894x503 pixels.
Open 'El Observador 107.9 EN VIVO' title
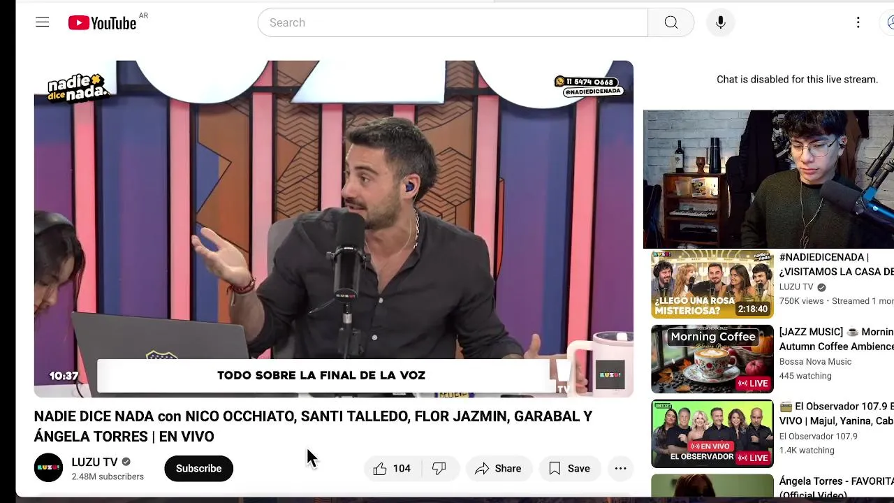click(837, 414)
